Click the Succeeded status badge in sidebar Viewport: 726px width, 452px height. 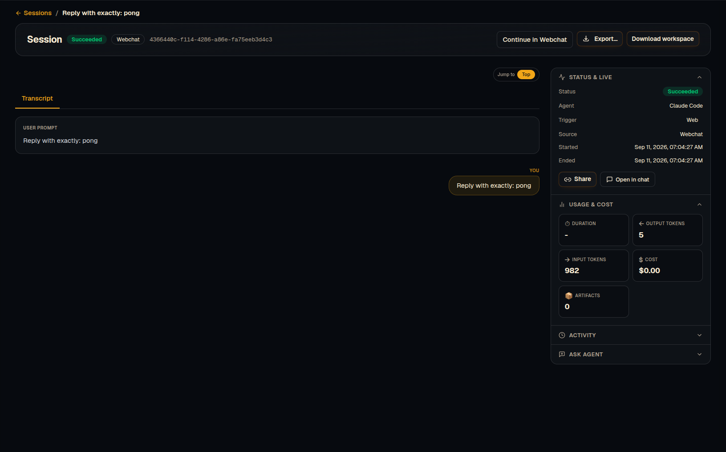(683, 92)
